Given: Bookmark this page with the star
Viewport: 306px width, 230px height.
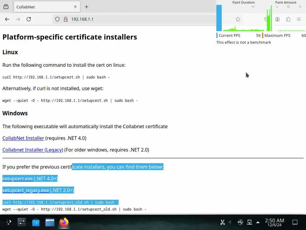Looking at the screenshot, I should pos(238,19).
